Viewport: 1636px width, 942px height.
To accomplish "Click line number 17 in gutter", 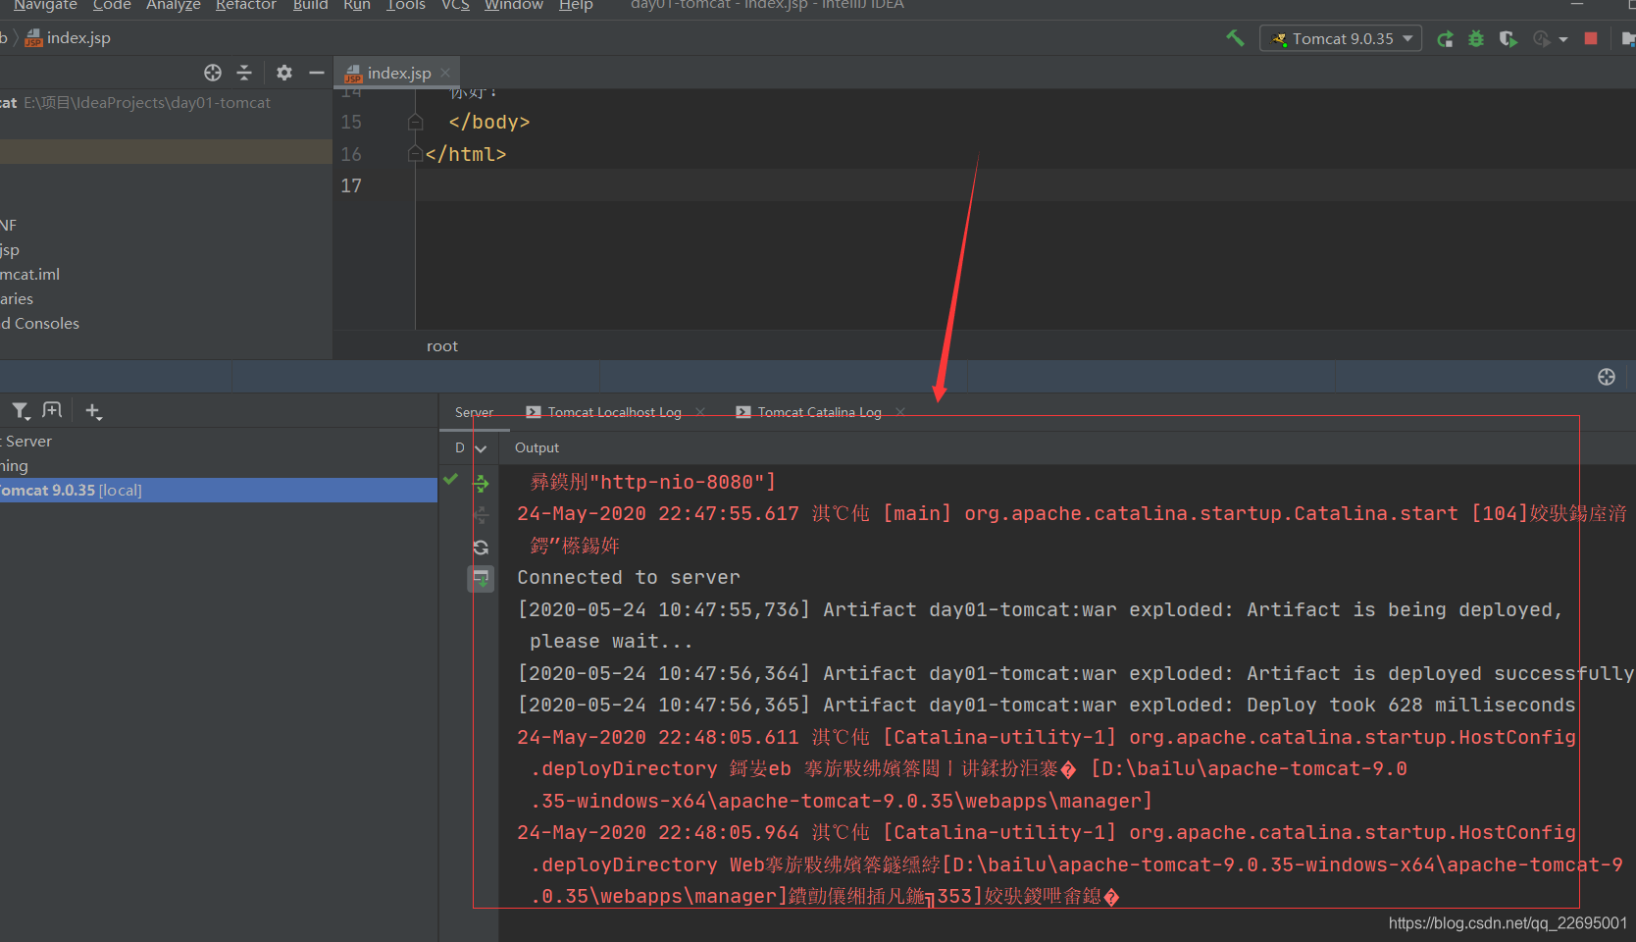I will point(351,185).
